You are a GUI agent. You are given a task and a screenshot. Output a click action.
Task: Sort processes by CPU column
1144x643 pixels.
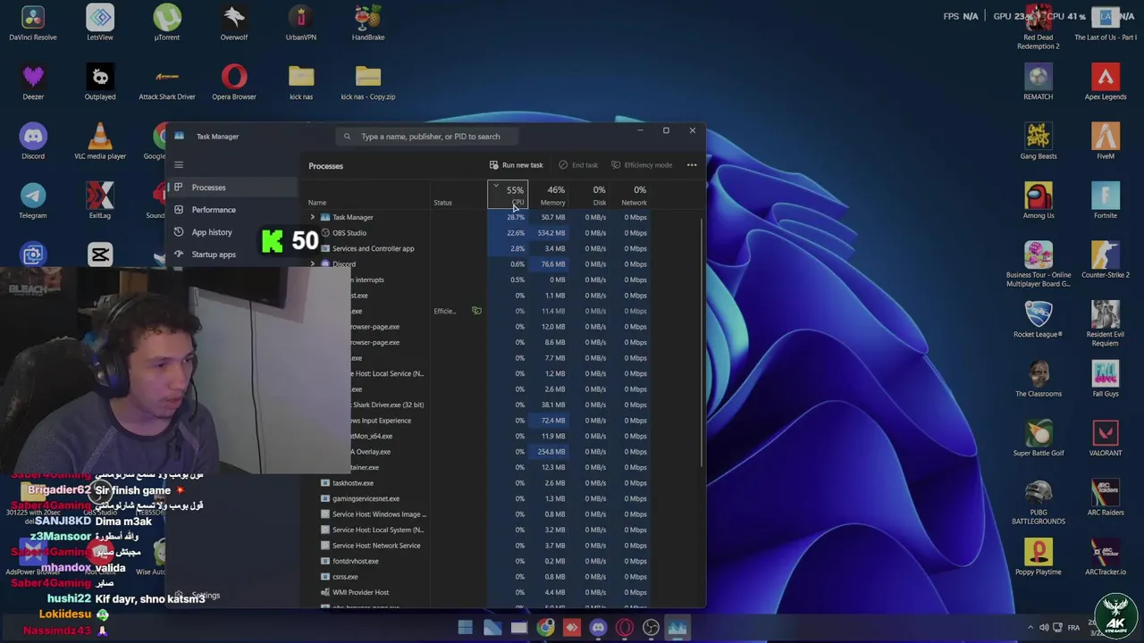coord(508,195)
